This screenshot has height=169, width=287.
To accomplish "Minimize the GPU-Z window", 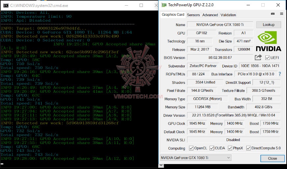I will point(248,5).
